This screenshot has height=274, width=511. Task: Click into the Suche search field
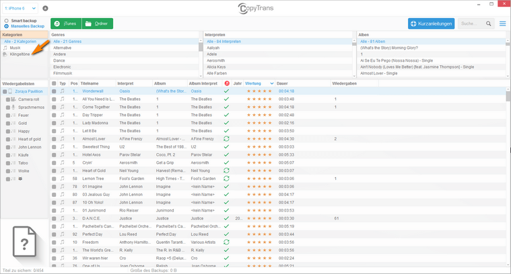coord(470,24)
